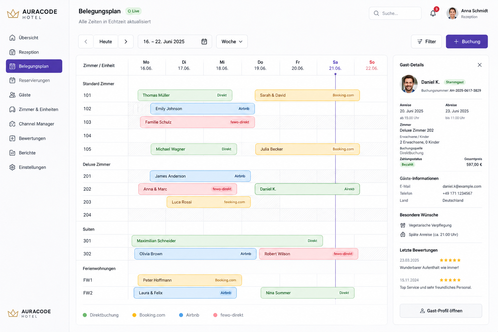Open the date range 16. – 22. Juni 2025 picker

point(175,41)
